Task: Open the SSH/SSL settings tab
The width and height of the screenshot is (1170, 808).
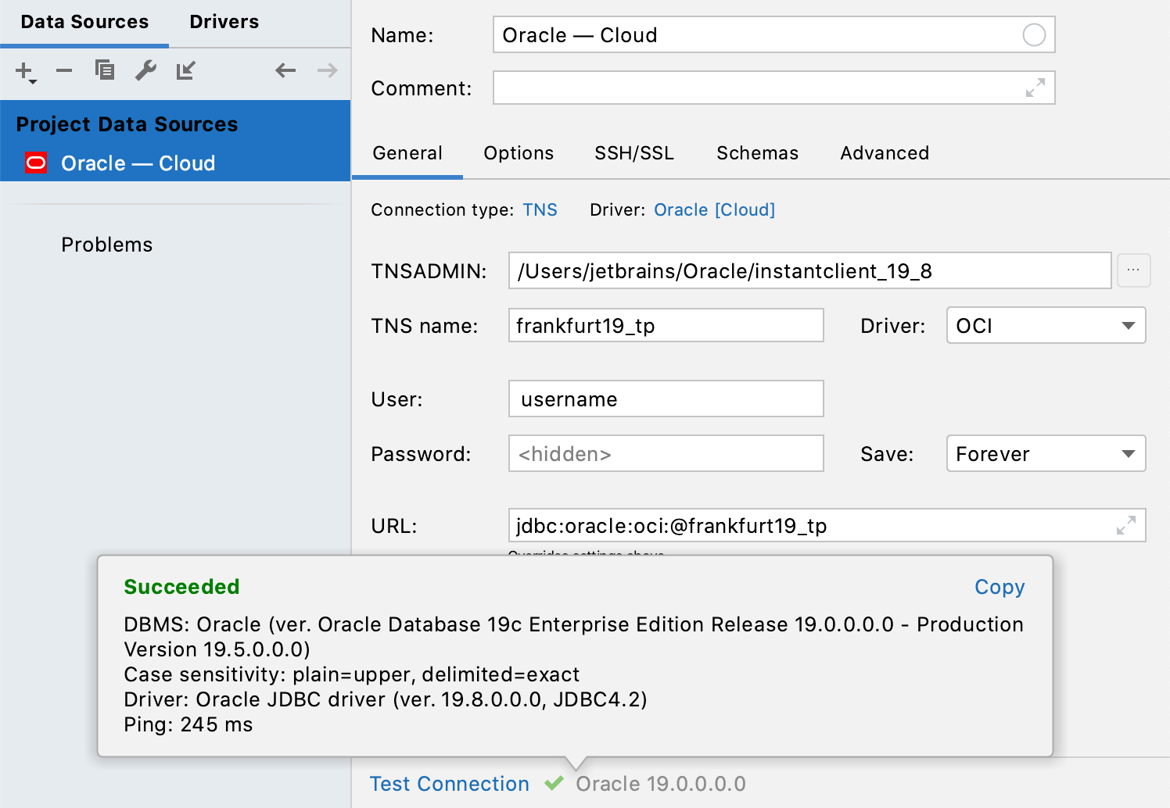Action: coord(634,153)
